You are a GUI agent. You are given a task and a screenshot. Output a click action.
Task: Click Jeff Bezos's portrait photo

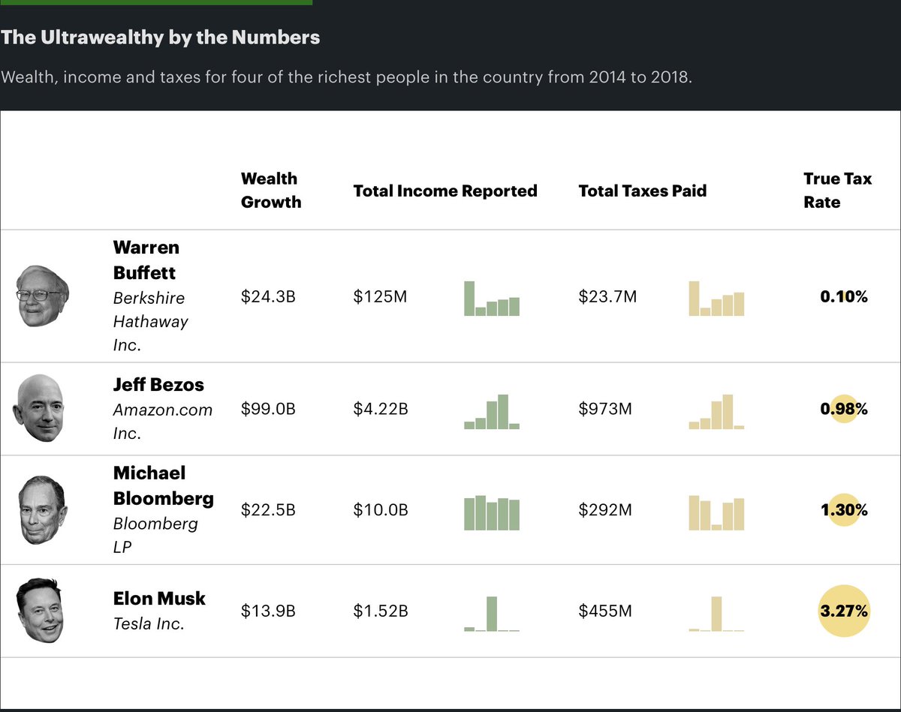tap(39, 408)
